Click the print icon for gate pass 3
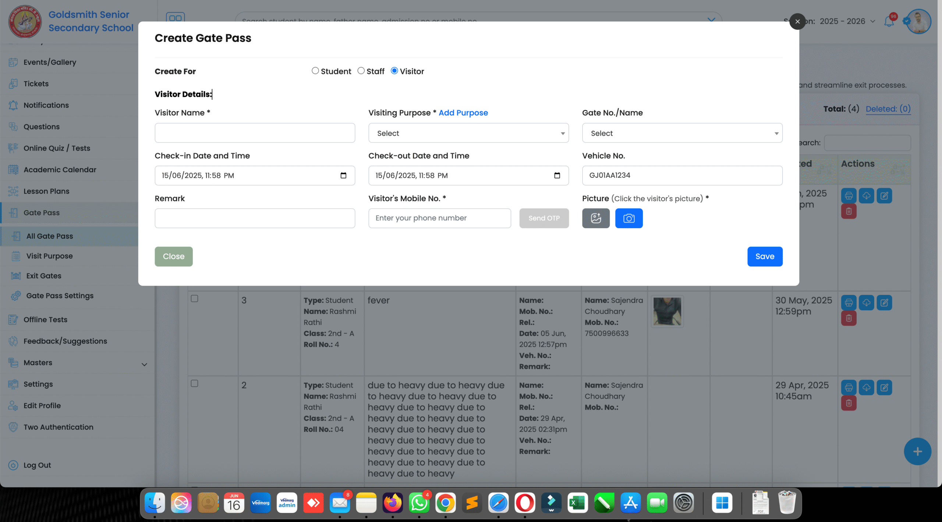Image resolution: width=942 pixels, height=522 pixels. (849, 303)
